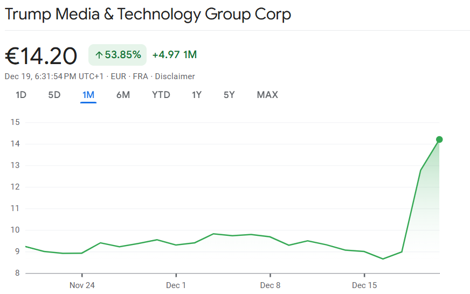Open the 5Y chart range
Screen dimensions: 470x294
pyautogui.click(x=229, y=95)
